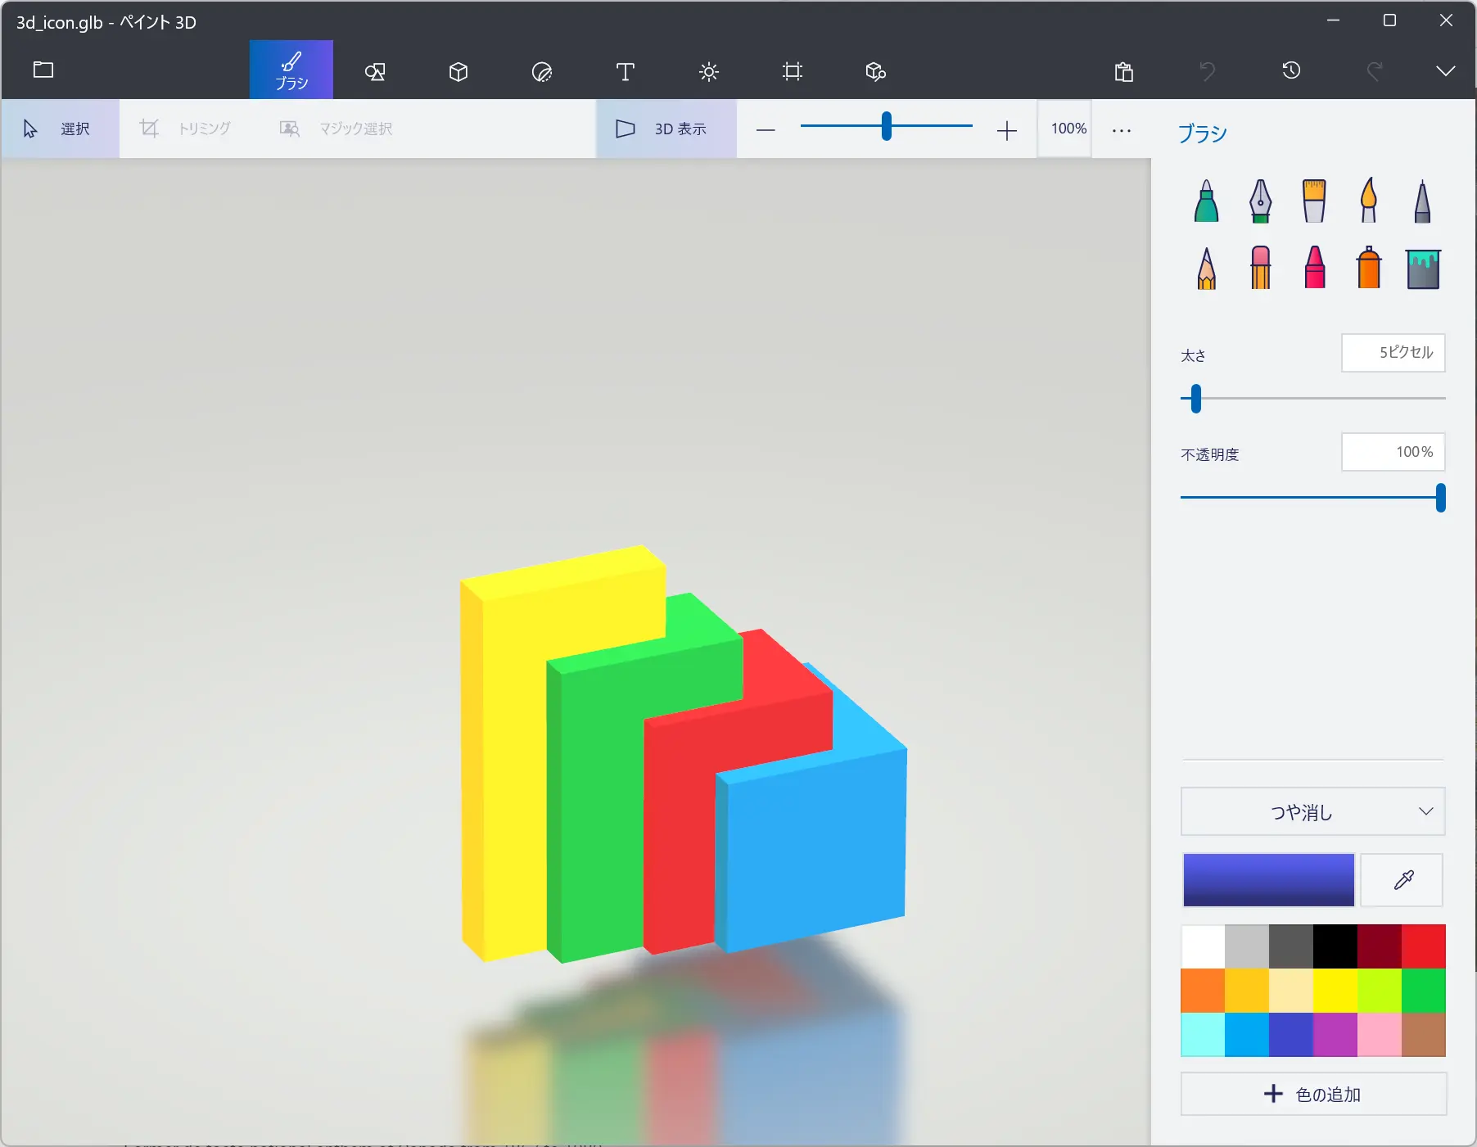Select the Fill bucket tool
Screen dimensions: 1477x1147
[1423, 269]
